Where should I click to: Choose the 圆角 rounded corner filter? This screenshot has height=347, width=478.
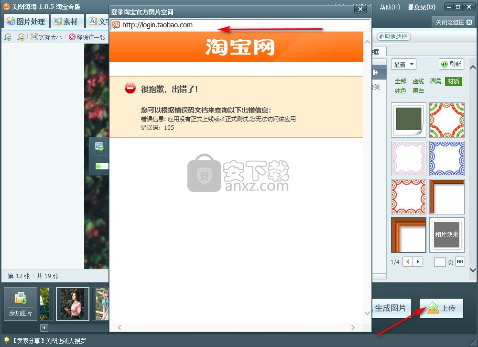[x=435, y=81]
